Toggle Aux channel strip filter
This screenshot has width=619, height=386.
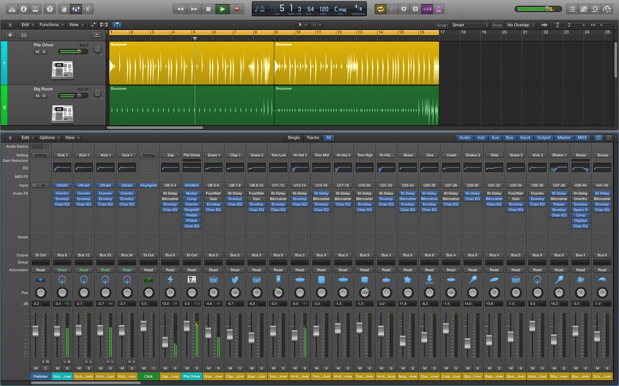pos(495,137)
